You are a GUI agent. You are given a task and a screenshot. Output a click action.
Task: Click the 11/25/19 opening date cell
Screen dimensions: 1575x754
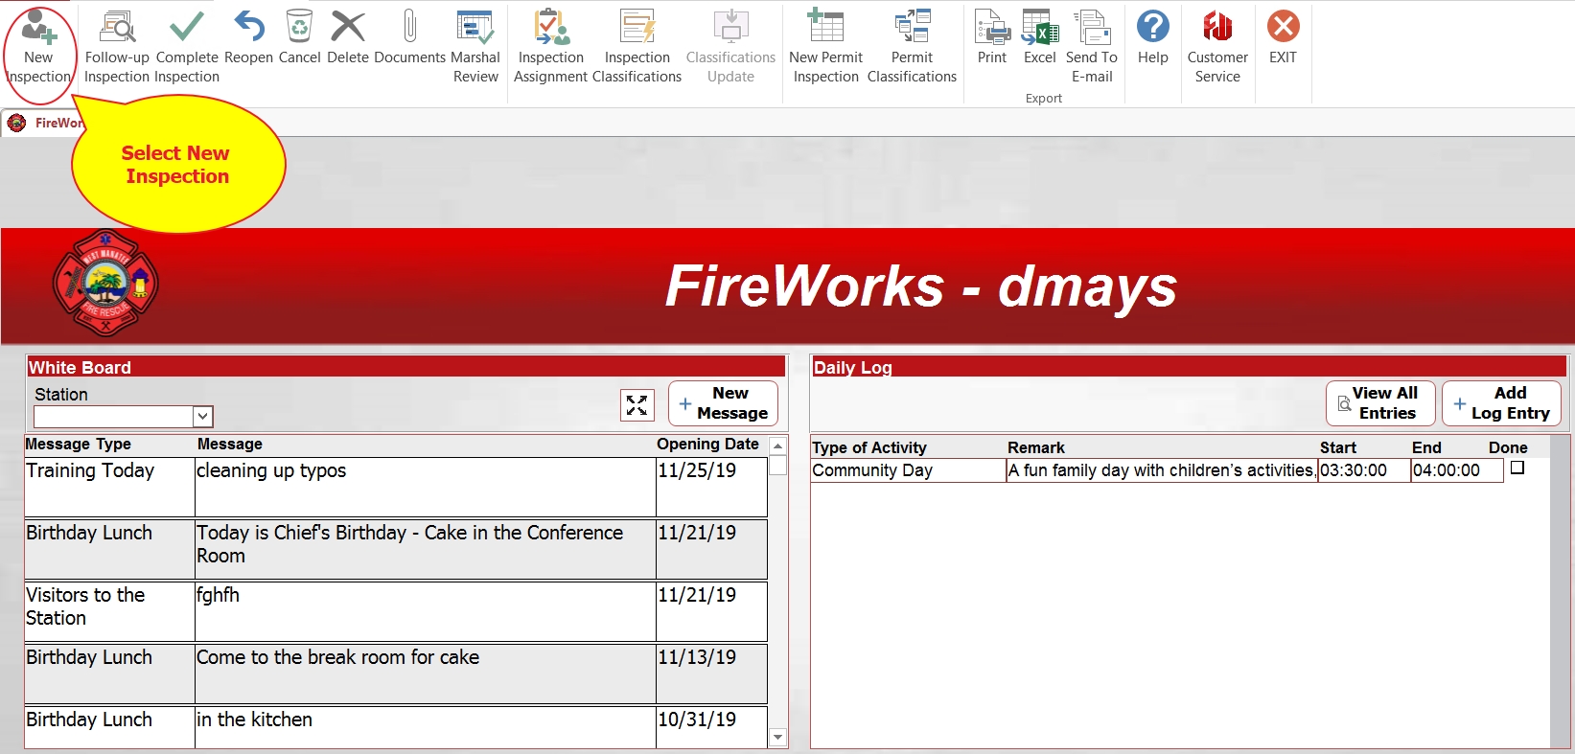pyautogui.click(x=711, y=487)
